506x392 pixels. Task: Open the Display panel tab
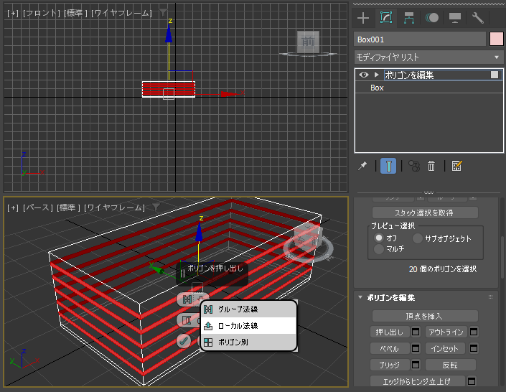pyautogui.click(x=455, y=18)
